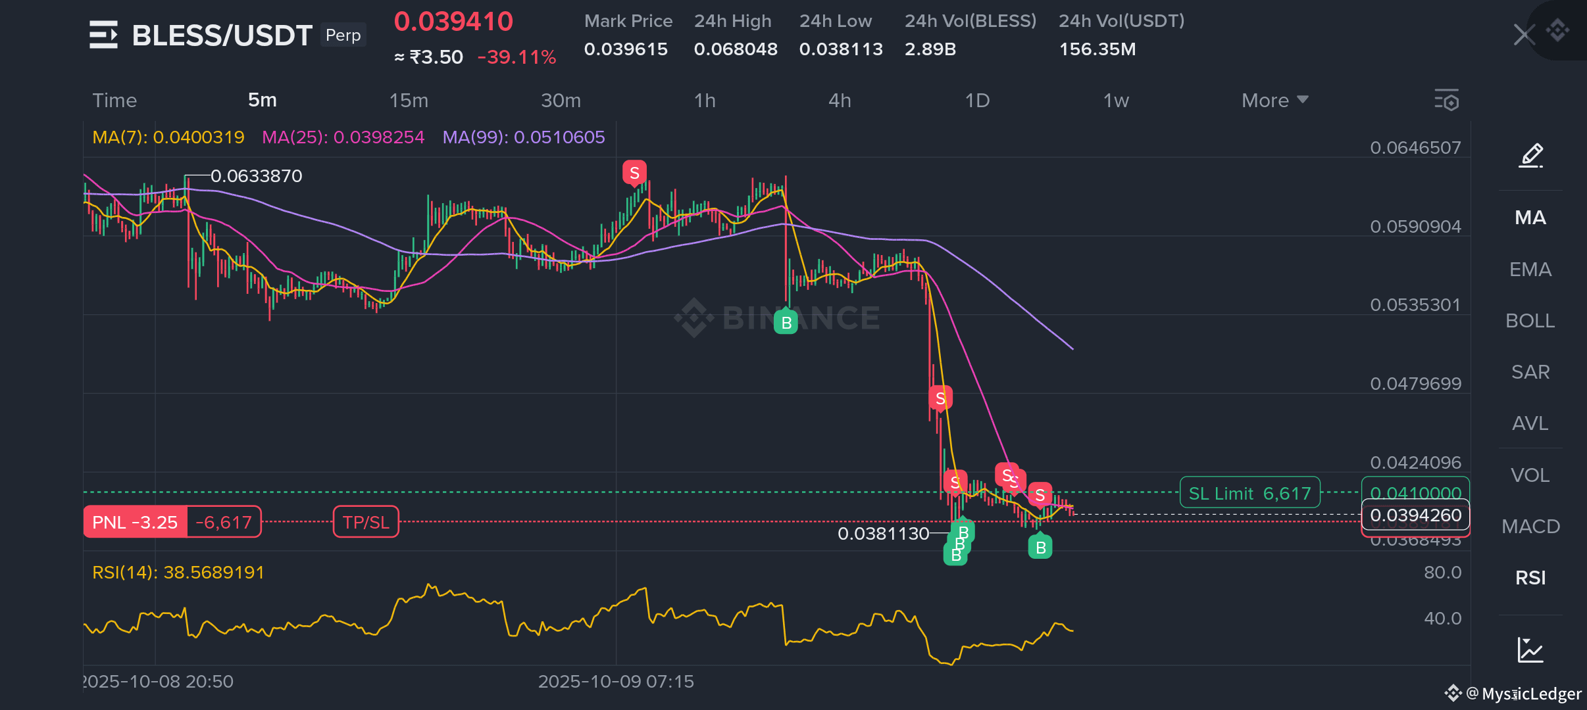
Task: Open chart settings icon beside More
Action: tap(1446, 101)
